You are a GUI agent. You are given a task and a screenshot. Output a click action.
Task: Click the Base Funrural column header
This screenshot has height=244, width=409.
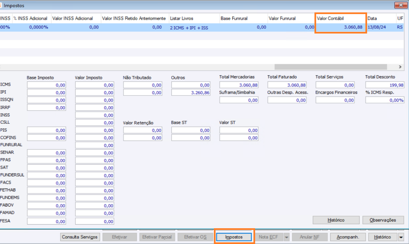click(x=243, y=18)
